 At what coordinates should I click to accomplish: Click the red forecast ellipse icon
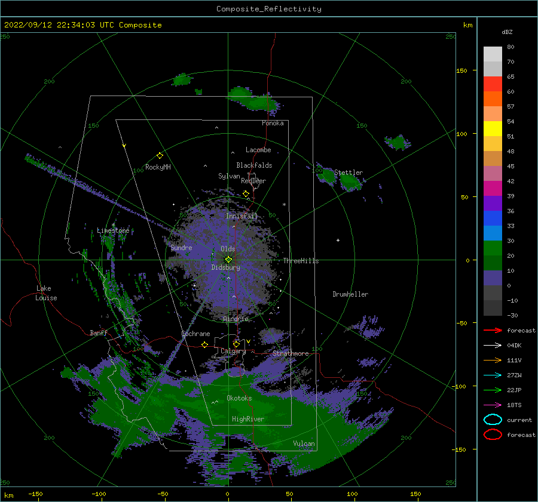pos(493,435)
